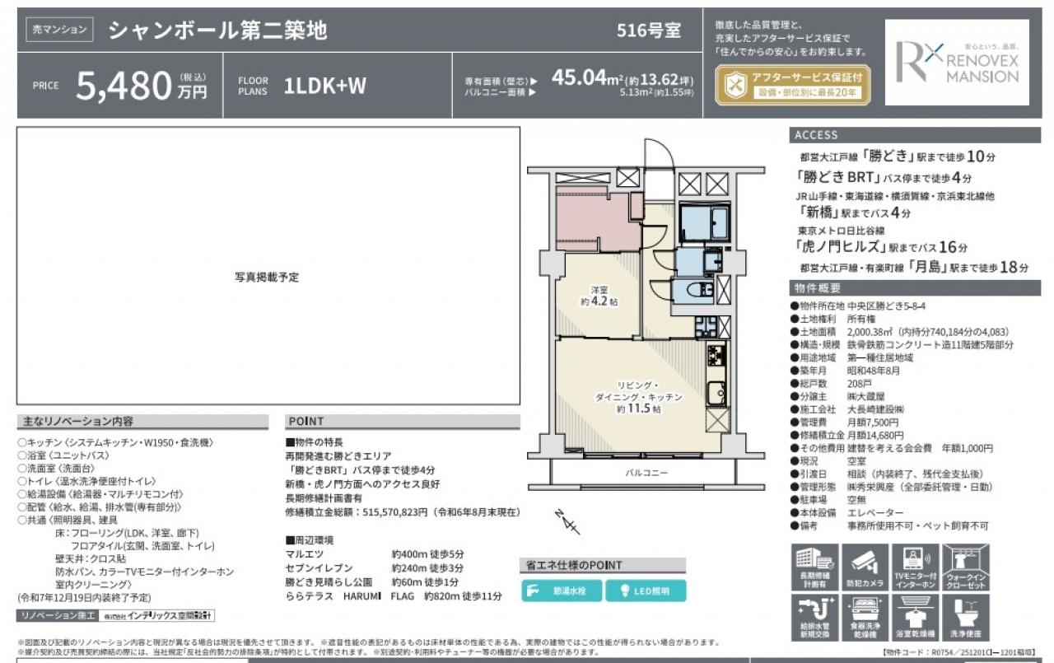Open the Renovex Mansion logo
The width and height of the screenshot is (1054, 663).
tap(957, 63)
